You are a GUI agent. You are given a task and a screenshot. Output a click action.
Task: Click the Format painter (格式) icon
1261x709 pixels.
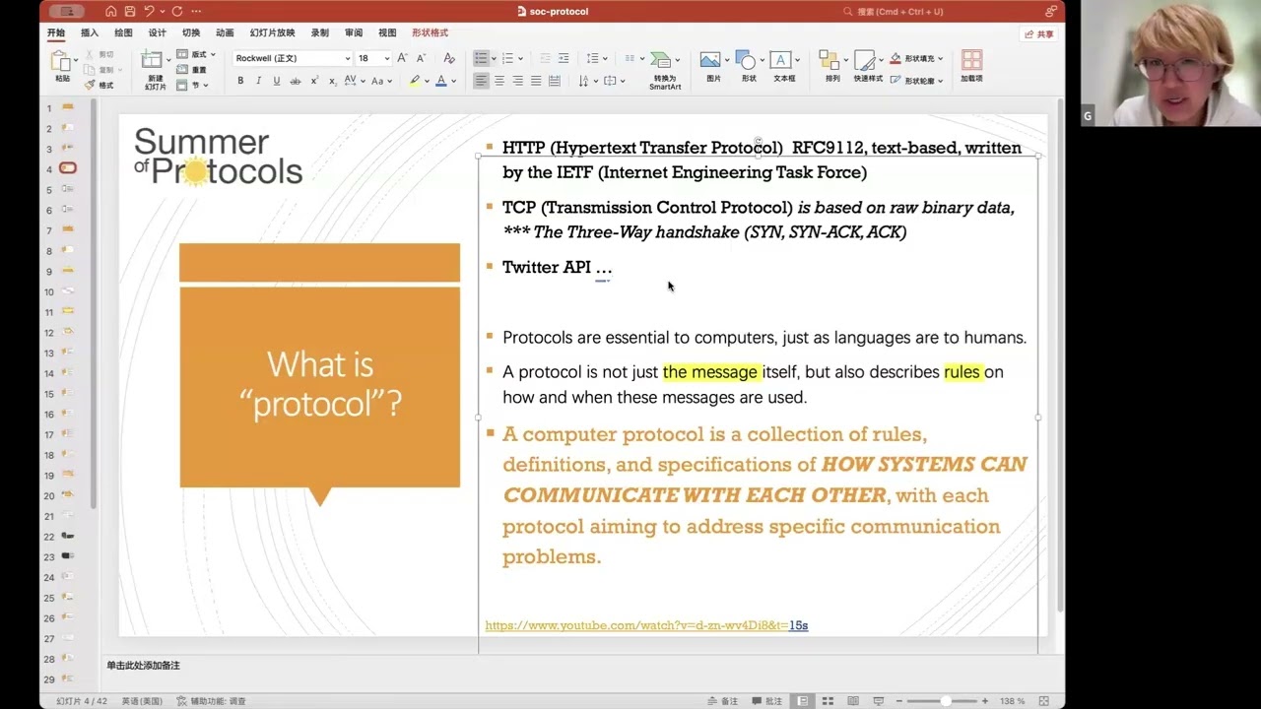(100, 85)
